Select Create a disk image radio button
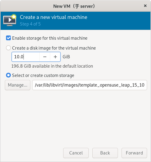Viewport: 151px width, 162px height. (x=8, y=48)
